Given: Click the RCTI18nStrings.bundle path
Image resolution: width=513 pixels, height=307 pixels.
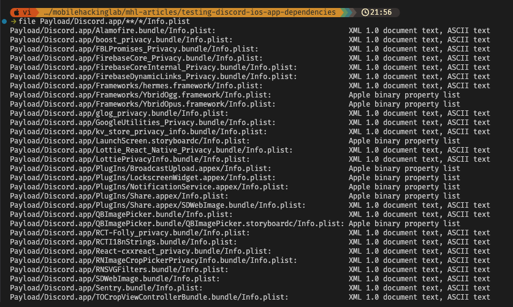Looking at the screenshot, I should [x=123, y=242].
